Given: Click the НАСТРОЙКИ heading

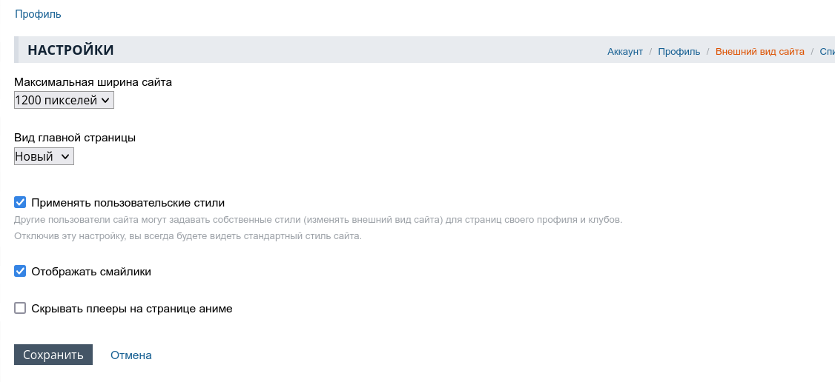Looking at the screenshot, I should pos(70,50).
